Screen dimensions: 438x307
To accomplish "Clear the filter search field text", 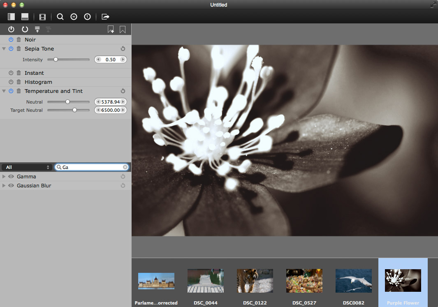I will tap(125, 167).
